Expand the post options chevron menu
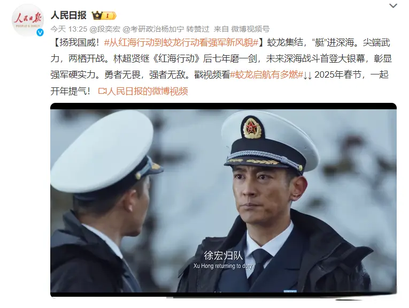 393,5
